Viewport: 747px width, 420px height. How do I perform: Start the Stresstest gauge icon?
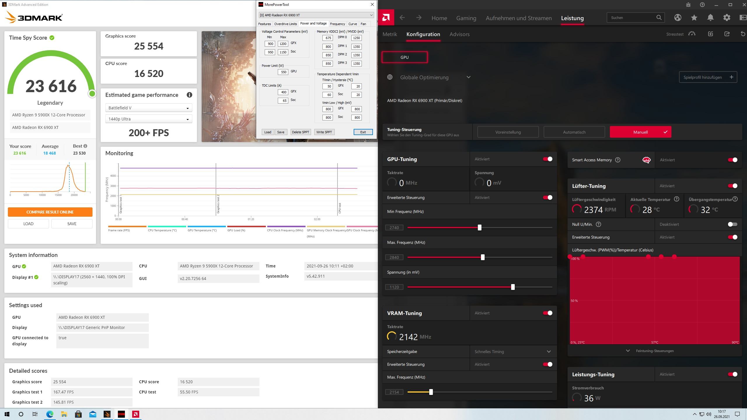692,34
